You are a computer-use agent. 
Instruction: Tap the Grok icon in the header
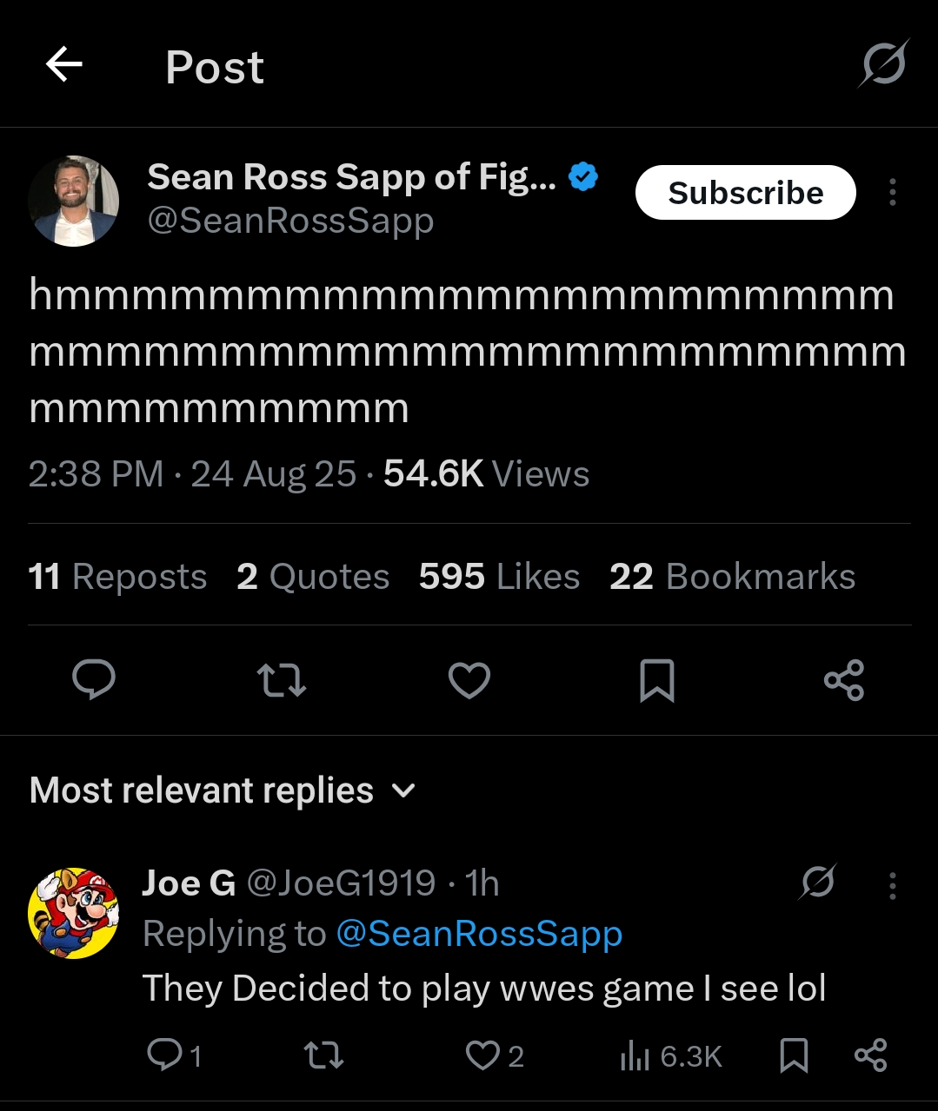(884, 64)
